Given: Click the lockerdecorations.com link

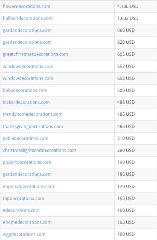Looking at the screenshot, I should point(26,102).
